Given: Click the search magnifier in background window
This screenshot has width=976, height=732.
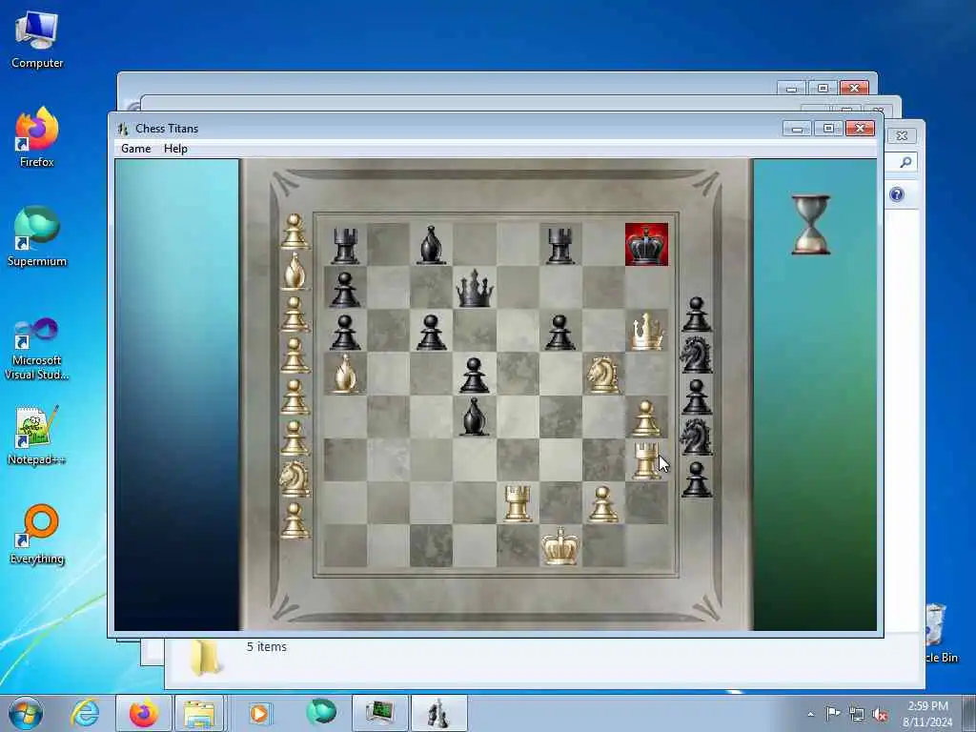Looking at the screenshot, I should point(905,162).
